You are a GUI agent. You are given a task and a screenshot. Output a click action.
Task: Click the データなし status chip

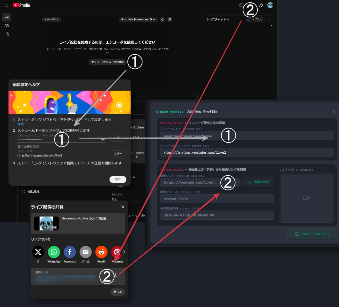(52, 19)
